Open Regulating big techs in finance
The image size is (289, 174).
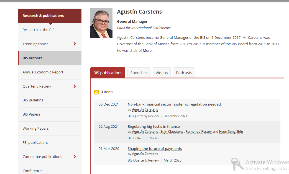[154, 126]
